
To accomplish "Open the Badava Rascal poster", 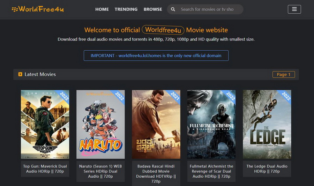I will 156,124.
